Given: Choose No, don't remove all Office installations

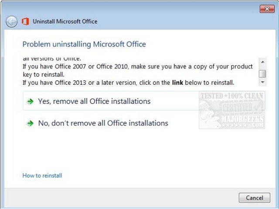Looking at the screenshot, I should [x=103, y=123].
